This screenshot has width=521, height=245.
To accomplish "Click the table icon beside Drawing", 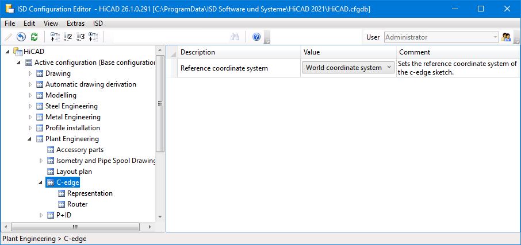I will click(x=40, y=73).
